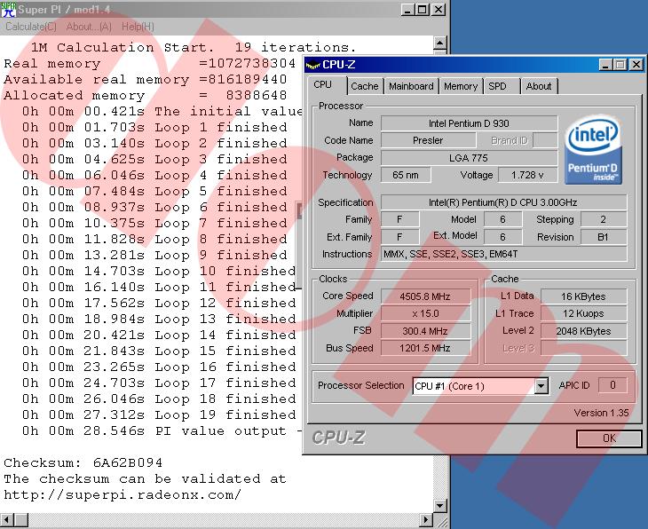
Task: Open the Calculate menu in Super PI
Action: point(31,27)
